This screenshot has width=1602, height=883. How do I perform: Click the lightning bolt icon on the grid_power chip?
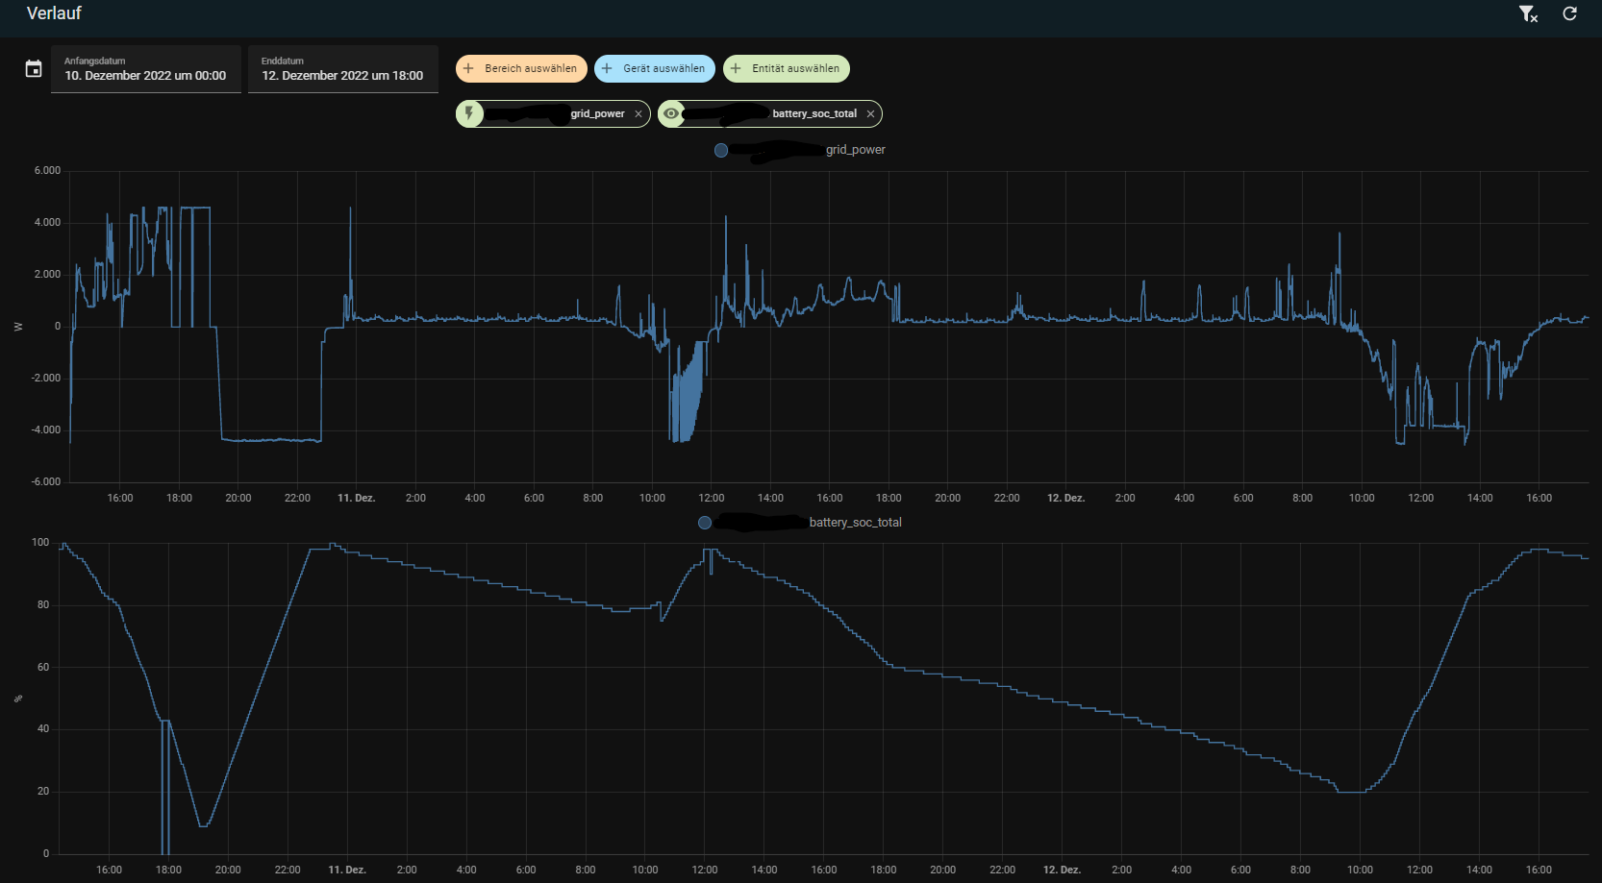click(469, 113)
